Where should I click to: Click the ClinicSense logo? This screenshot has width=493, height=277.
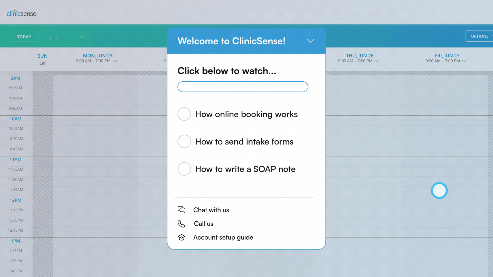(x=21, y=13)
